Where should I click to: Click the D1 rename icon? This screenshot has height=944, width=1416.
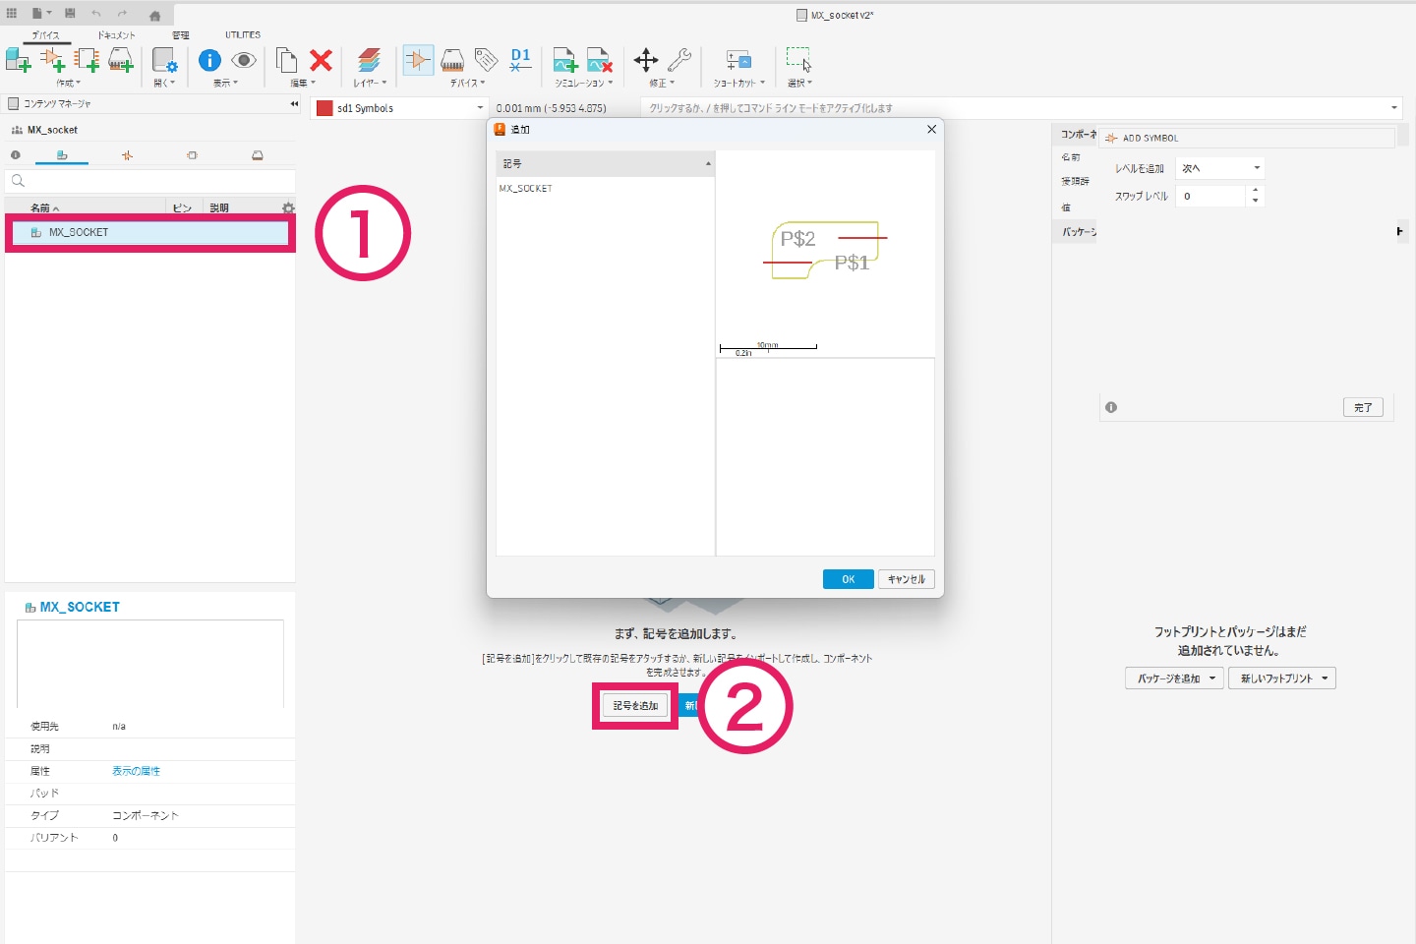pos(520,60)
